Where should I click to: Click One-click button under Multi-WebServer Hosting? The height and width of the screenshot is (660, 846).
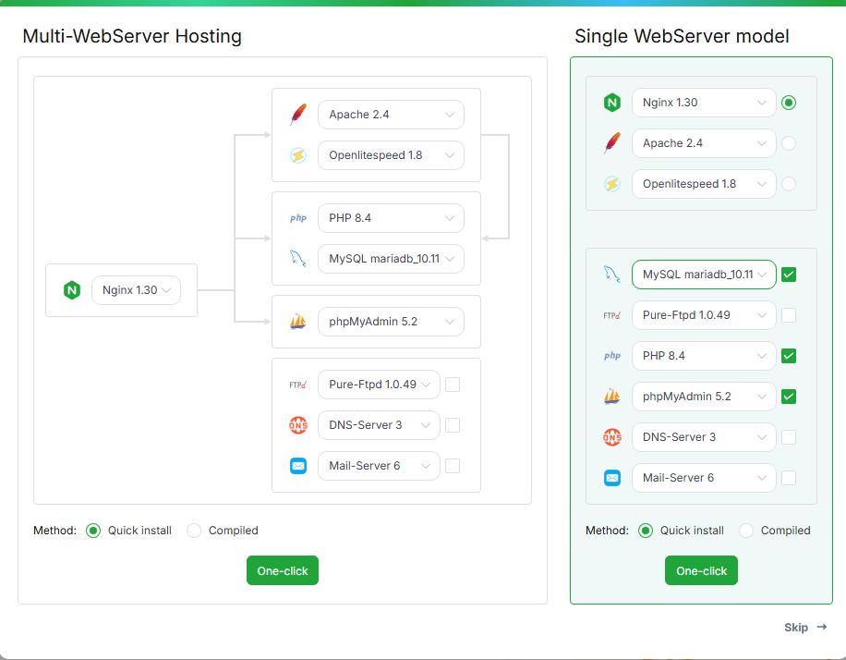point(283,570)
